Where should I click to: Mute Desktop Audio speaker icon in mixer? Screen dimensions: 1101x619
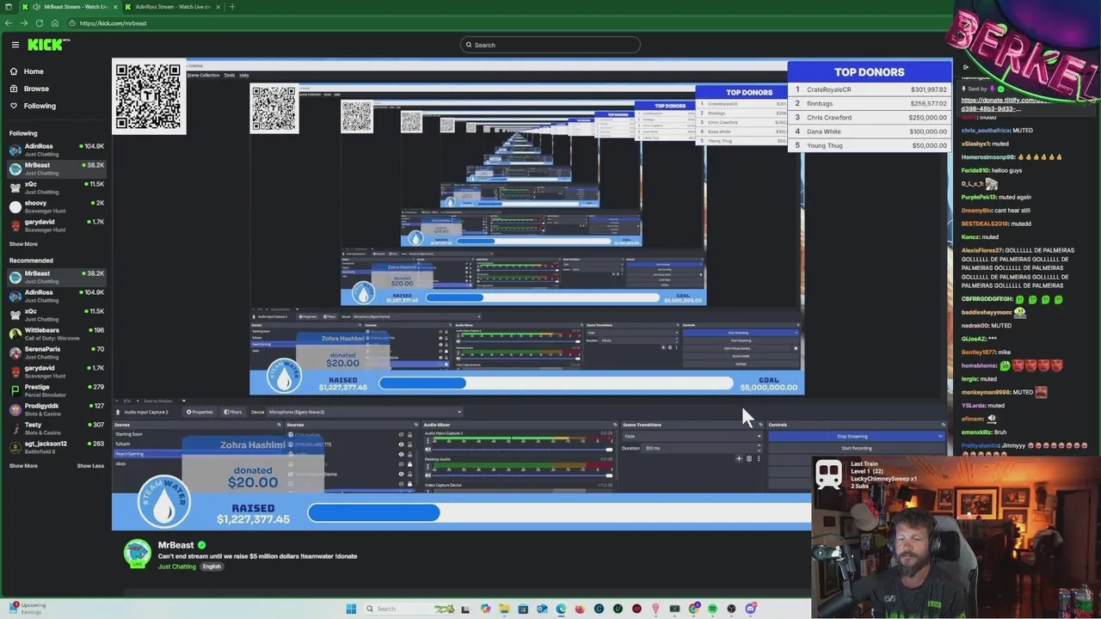coord(427,475)
